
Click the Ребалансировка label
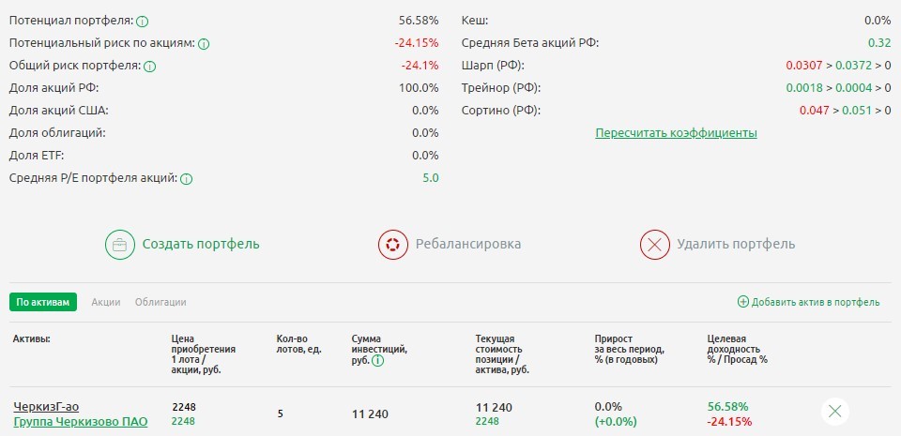[468, 245]
